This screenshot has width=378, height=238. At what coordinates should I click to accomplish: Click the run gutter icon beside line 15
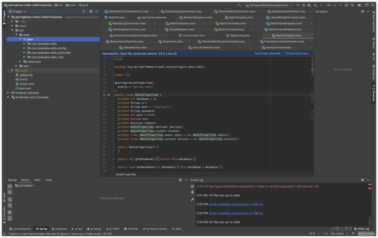pyautogui.click(x=108, y=95)
